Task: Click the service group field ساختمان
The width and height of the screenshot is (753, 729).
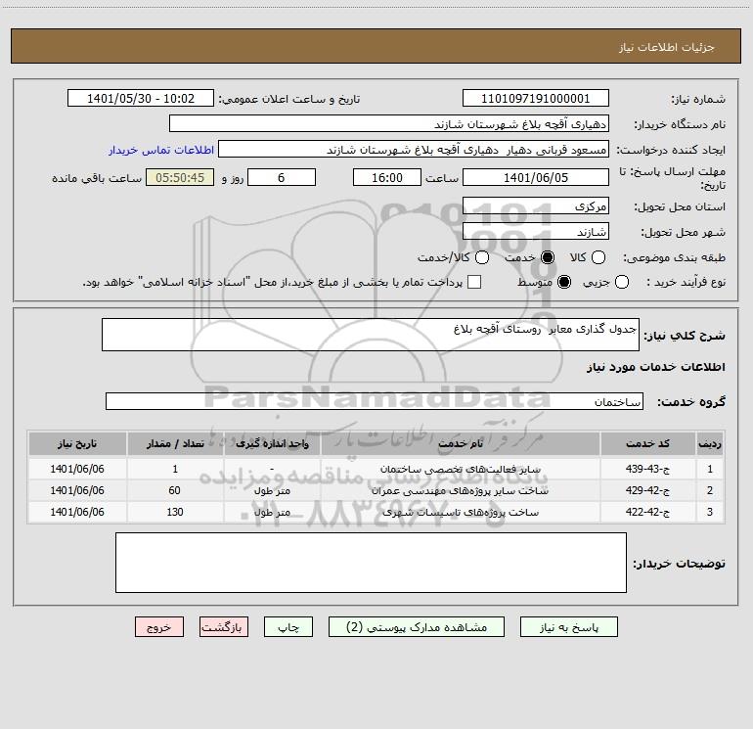Action: 375,401
